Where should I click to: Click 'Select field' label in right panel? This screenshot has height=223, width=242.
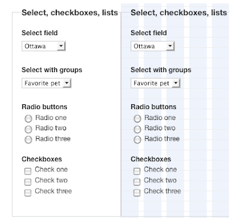(x=149, y=33)
